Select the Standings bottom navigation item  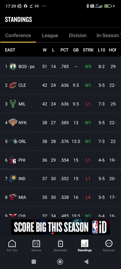(84, 246)
